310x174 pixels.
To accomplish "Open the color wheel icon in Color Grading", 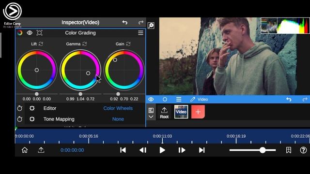I will point(20,33).
